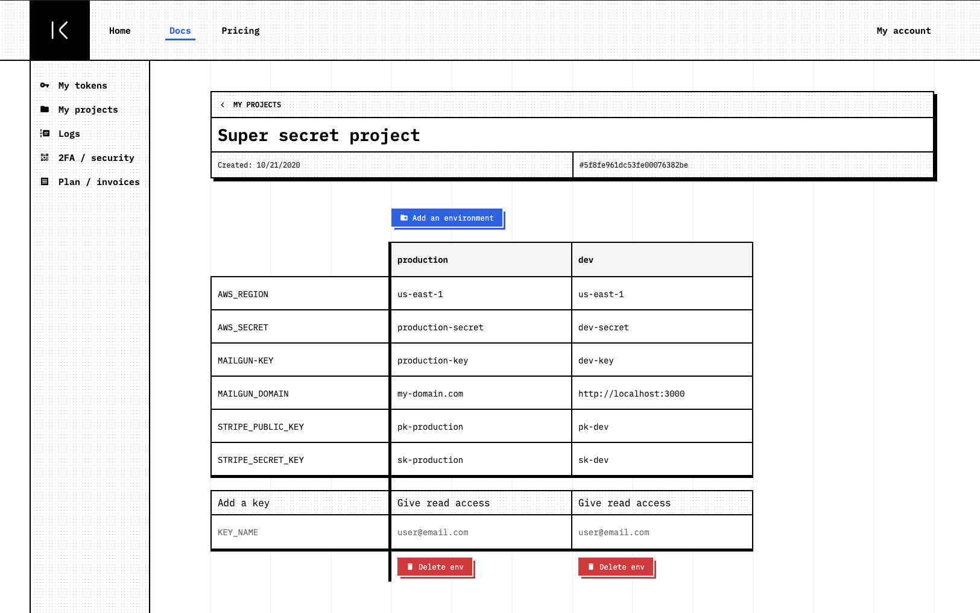Click the STRIPE_SECRET_KEY key row

(300, 460)
